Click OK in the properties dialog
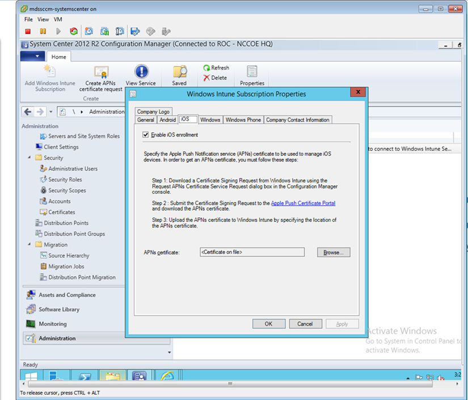Screen dimensions: 468x400 coord(269,324)
